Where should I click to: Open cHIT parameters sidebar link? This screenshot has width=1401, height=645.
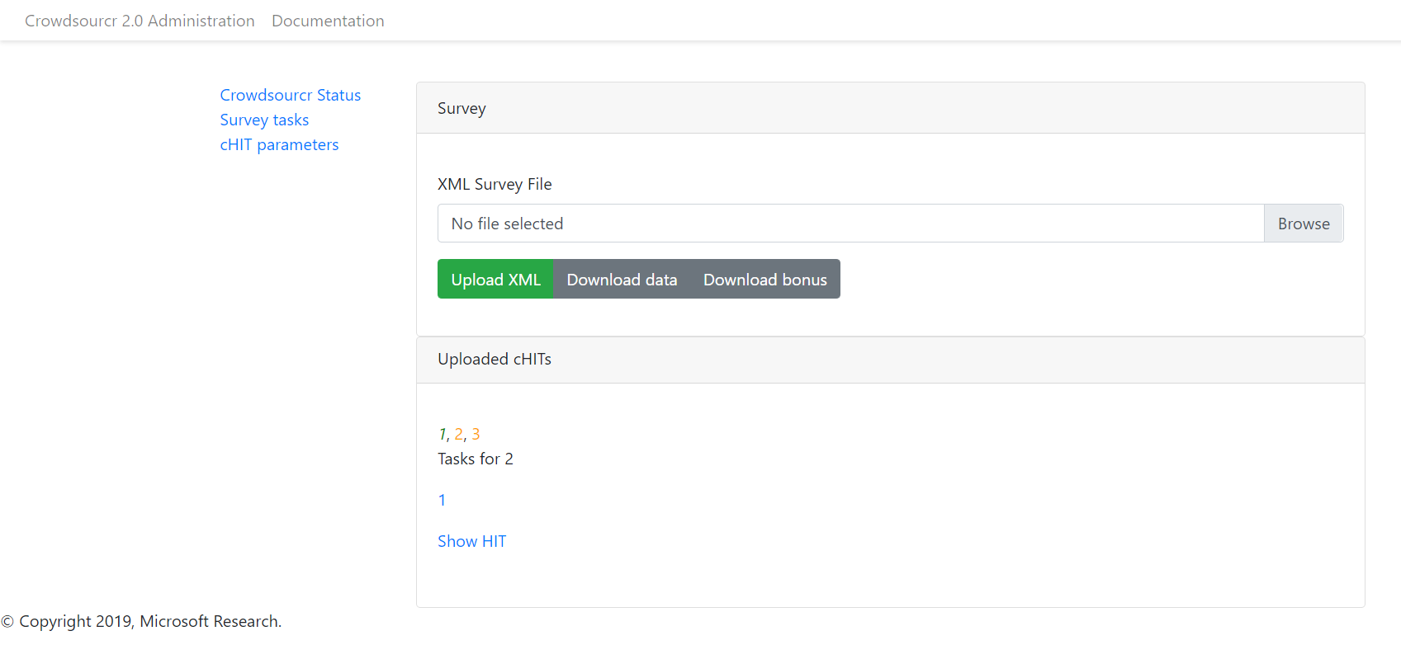(x=279, y=144)
